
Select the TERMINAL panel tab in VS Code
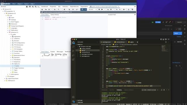(x=119, y=90)
